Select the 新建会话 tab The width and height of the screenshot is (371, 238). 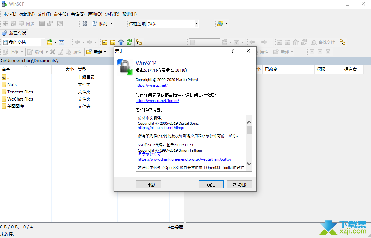(x=14, y=33)
